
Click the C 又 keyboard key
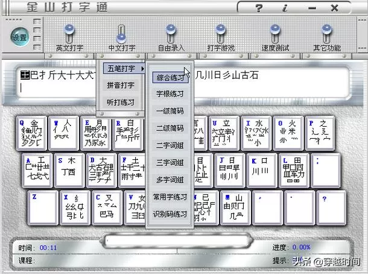107,208
